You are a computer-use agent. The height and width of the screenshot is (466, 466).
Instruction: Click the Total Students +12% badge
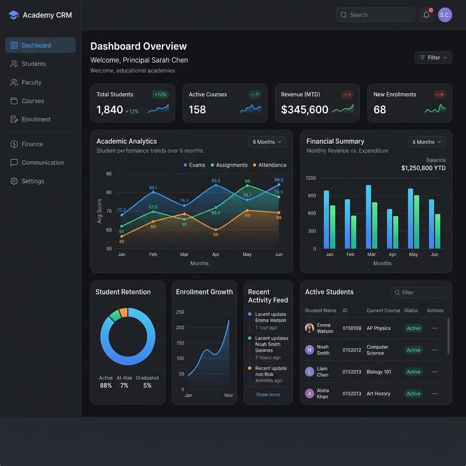160,95
